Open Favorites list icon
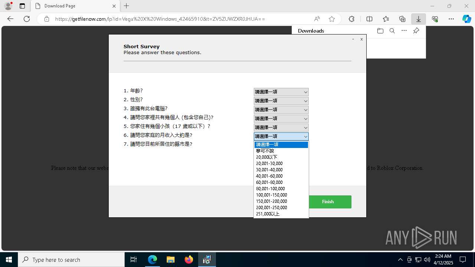This screenshot has height=267, width=475. tap(386, 19)
